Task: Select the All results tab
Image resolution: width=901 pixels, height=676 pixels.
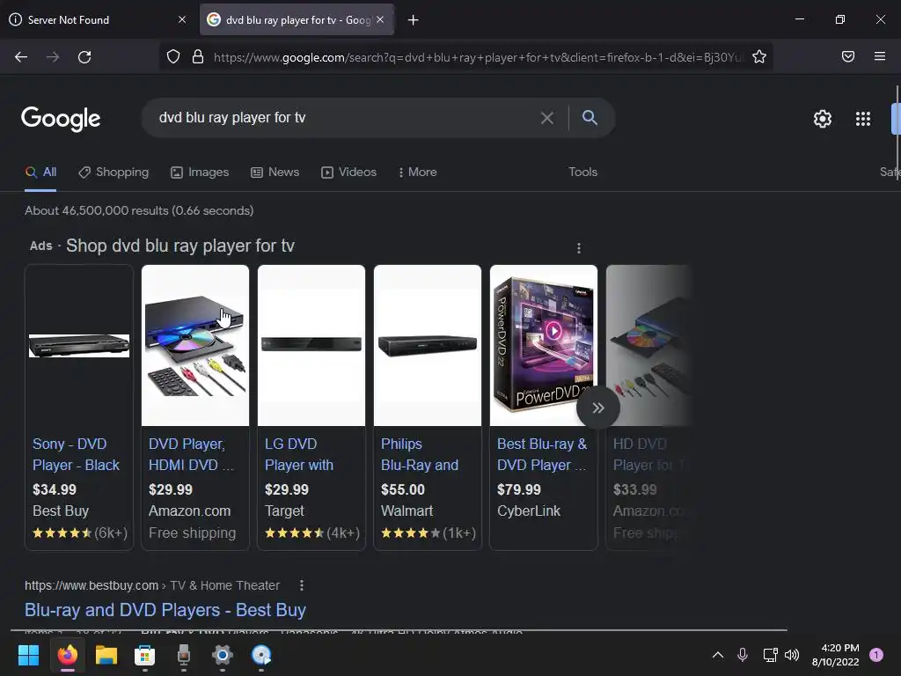Action: coord(40,172)
